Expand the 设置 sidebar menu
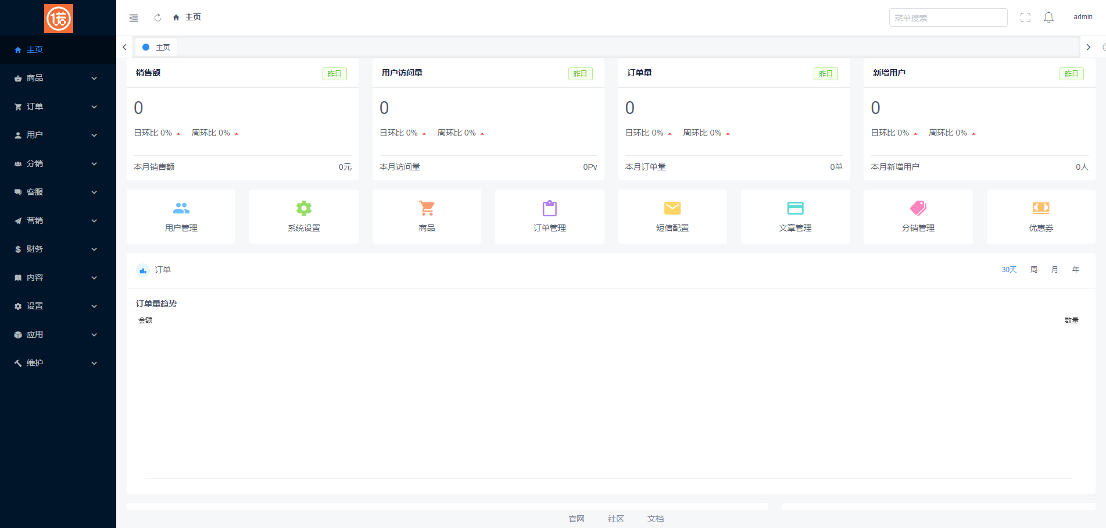Image resolution: width=1106 pixels, height=528 pixels. (x=55, y=306)
